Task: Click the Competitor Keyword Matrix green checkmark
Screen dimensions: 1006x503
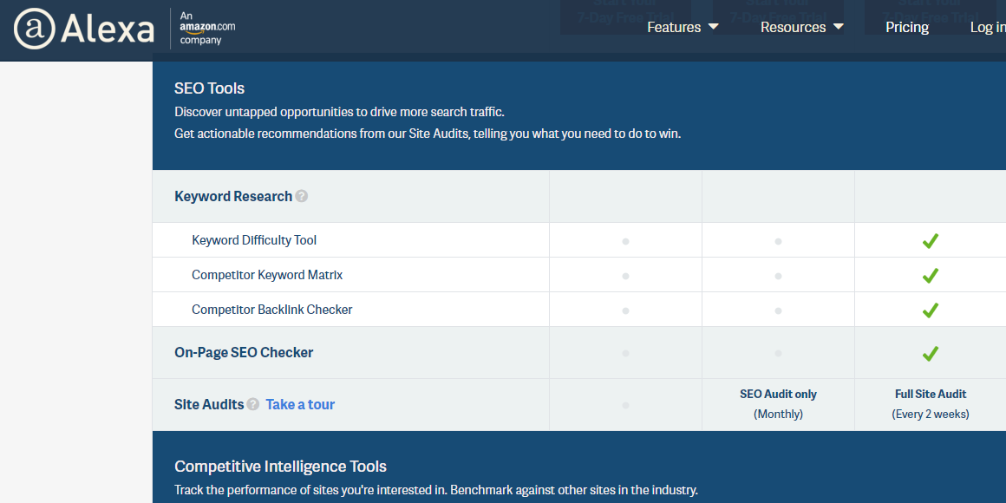Action: point(931,276)
